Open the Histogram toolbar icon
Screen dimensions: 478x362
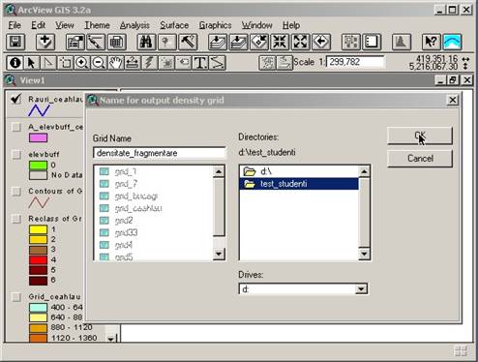(x=402, y=42)
